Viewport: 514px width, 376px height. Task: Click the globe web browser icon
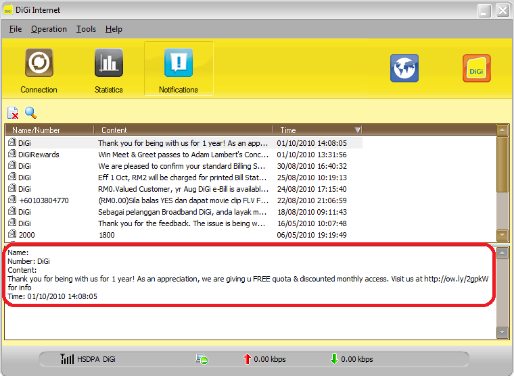404,68
